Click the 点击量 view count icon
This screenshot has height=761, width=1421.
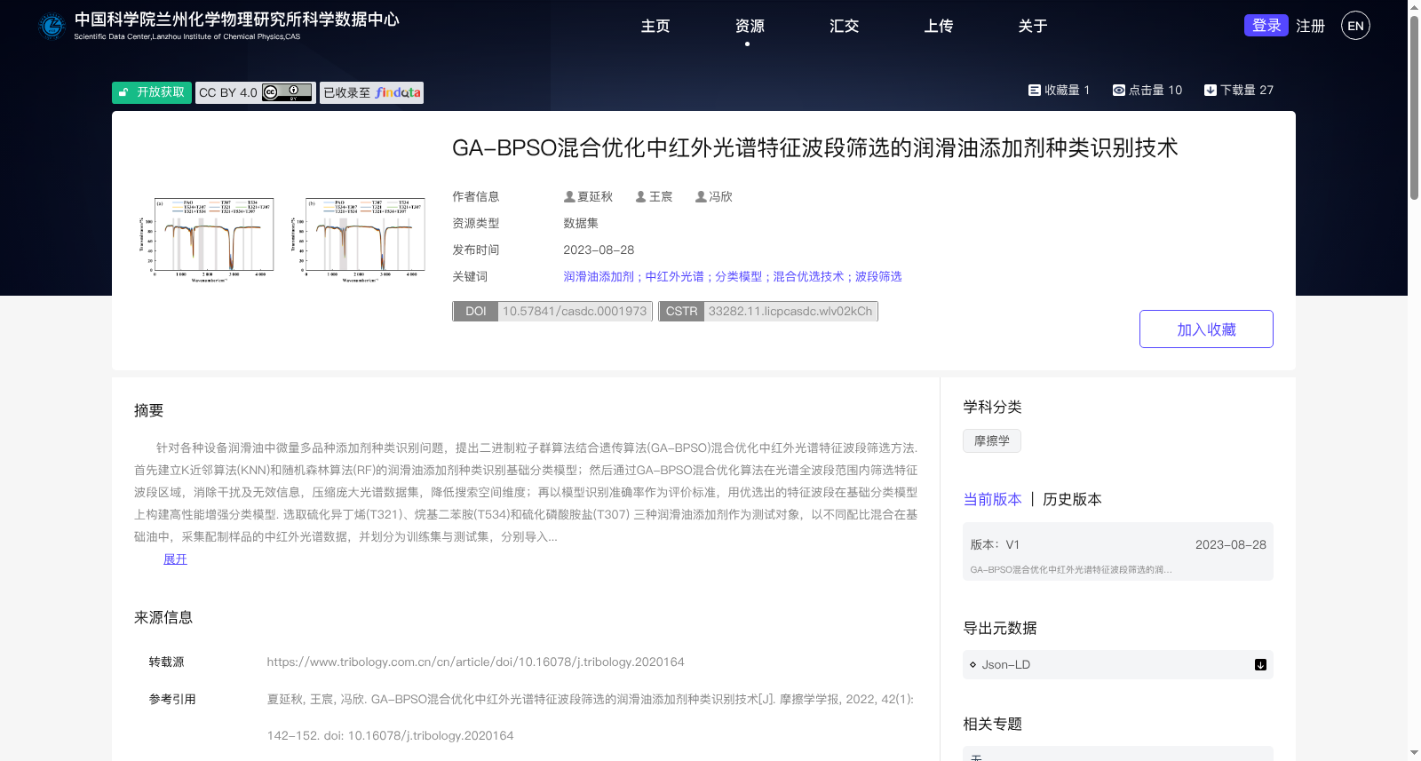(x=1119, y=90)
